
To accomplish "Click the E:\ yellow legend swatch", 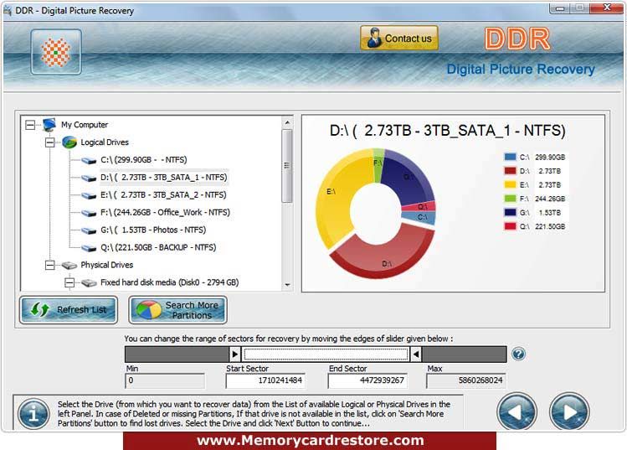I will click(511, 184).
